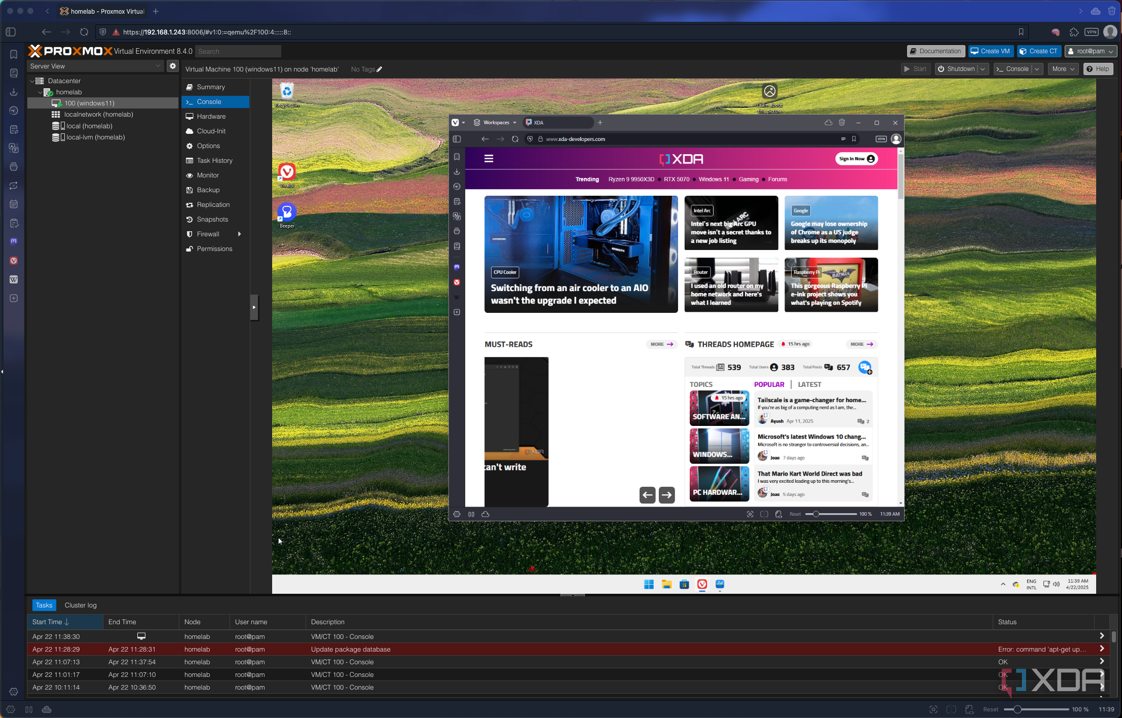Open the Hardware menu item
This screenshot has height=718, width=1122.
click(211, 116)
